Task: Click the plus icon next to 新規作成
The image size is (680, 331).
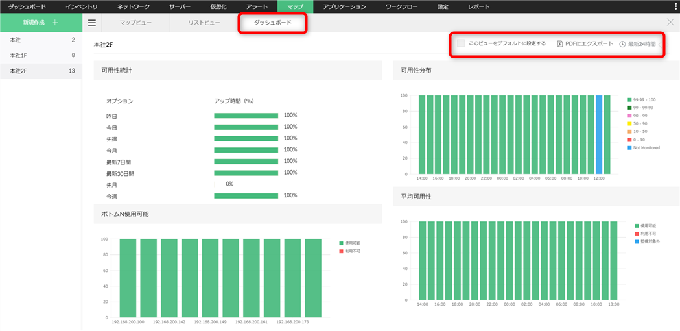Action: [55, 23]
